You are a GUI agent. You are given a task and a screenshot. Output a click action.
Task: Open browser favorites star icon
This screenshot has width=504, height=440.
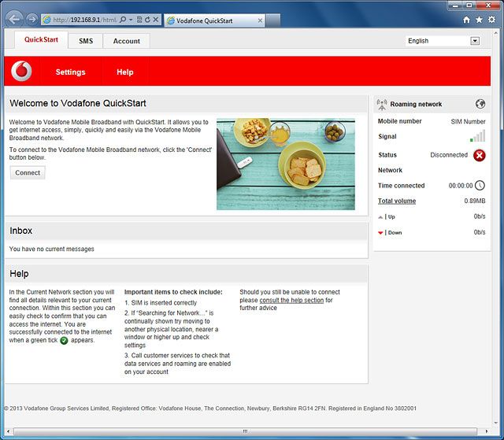(x=479, y=20)
